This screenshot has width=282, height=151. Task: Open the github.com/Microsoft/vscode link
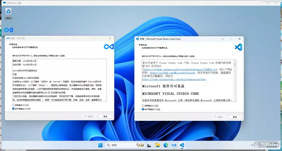[x=172, y=73]
